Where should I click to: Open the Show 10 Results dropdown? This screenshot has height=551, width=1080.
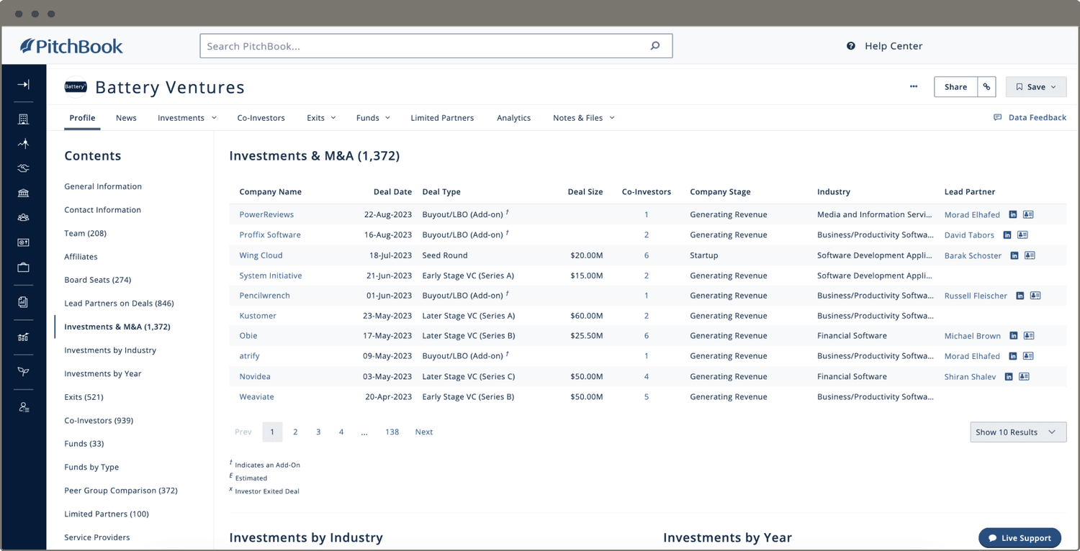[1017, 432]
